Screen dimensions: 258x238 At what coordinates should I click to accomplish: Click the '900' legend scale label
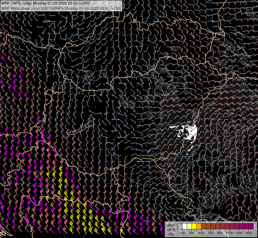point(220,233)
